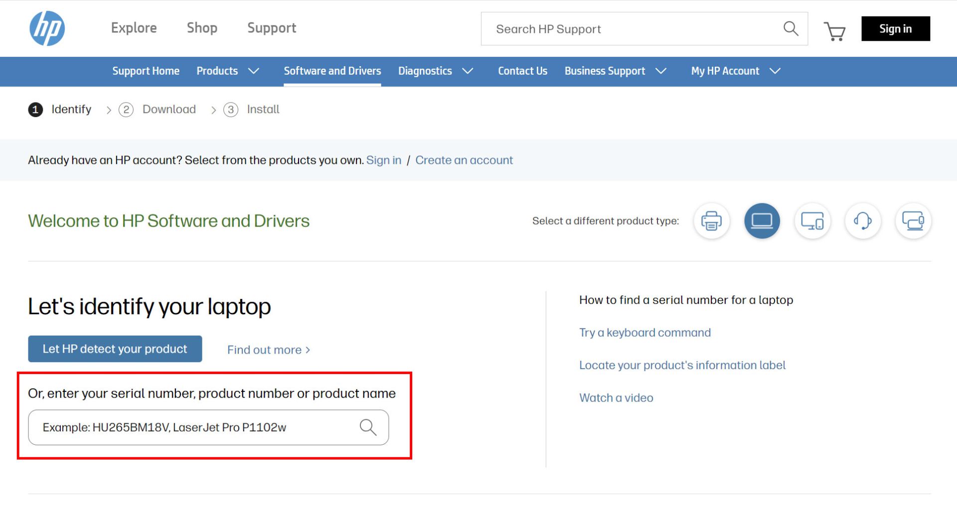Viewport: 957px width, 507px height.
Task: Select the laptop product type icon
Action: tap(762, 221)
